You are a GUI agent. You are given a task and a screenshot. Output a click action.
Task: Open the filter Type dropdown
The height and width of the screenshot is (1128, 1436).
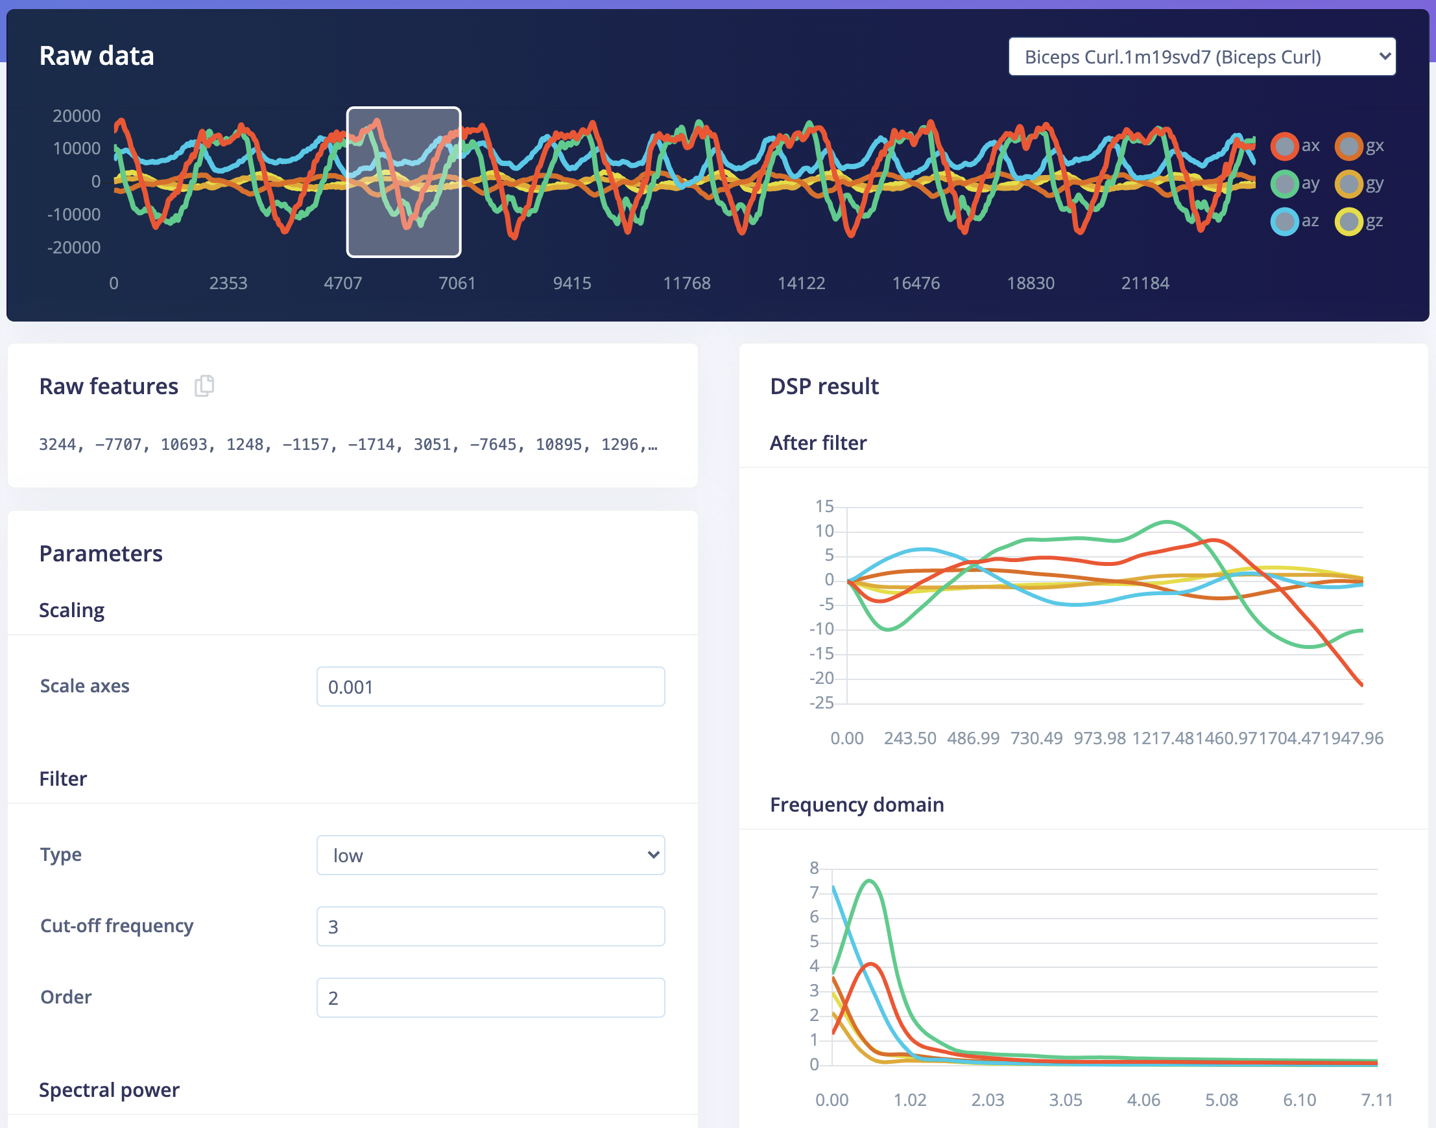click(x=490, y=855)
